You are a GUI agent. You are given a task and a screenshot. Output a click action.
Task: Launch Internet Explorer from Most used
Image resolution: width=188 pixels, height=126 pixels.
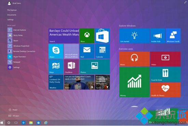pos(17,30)
